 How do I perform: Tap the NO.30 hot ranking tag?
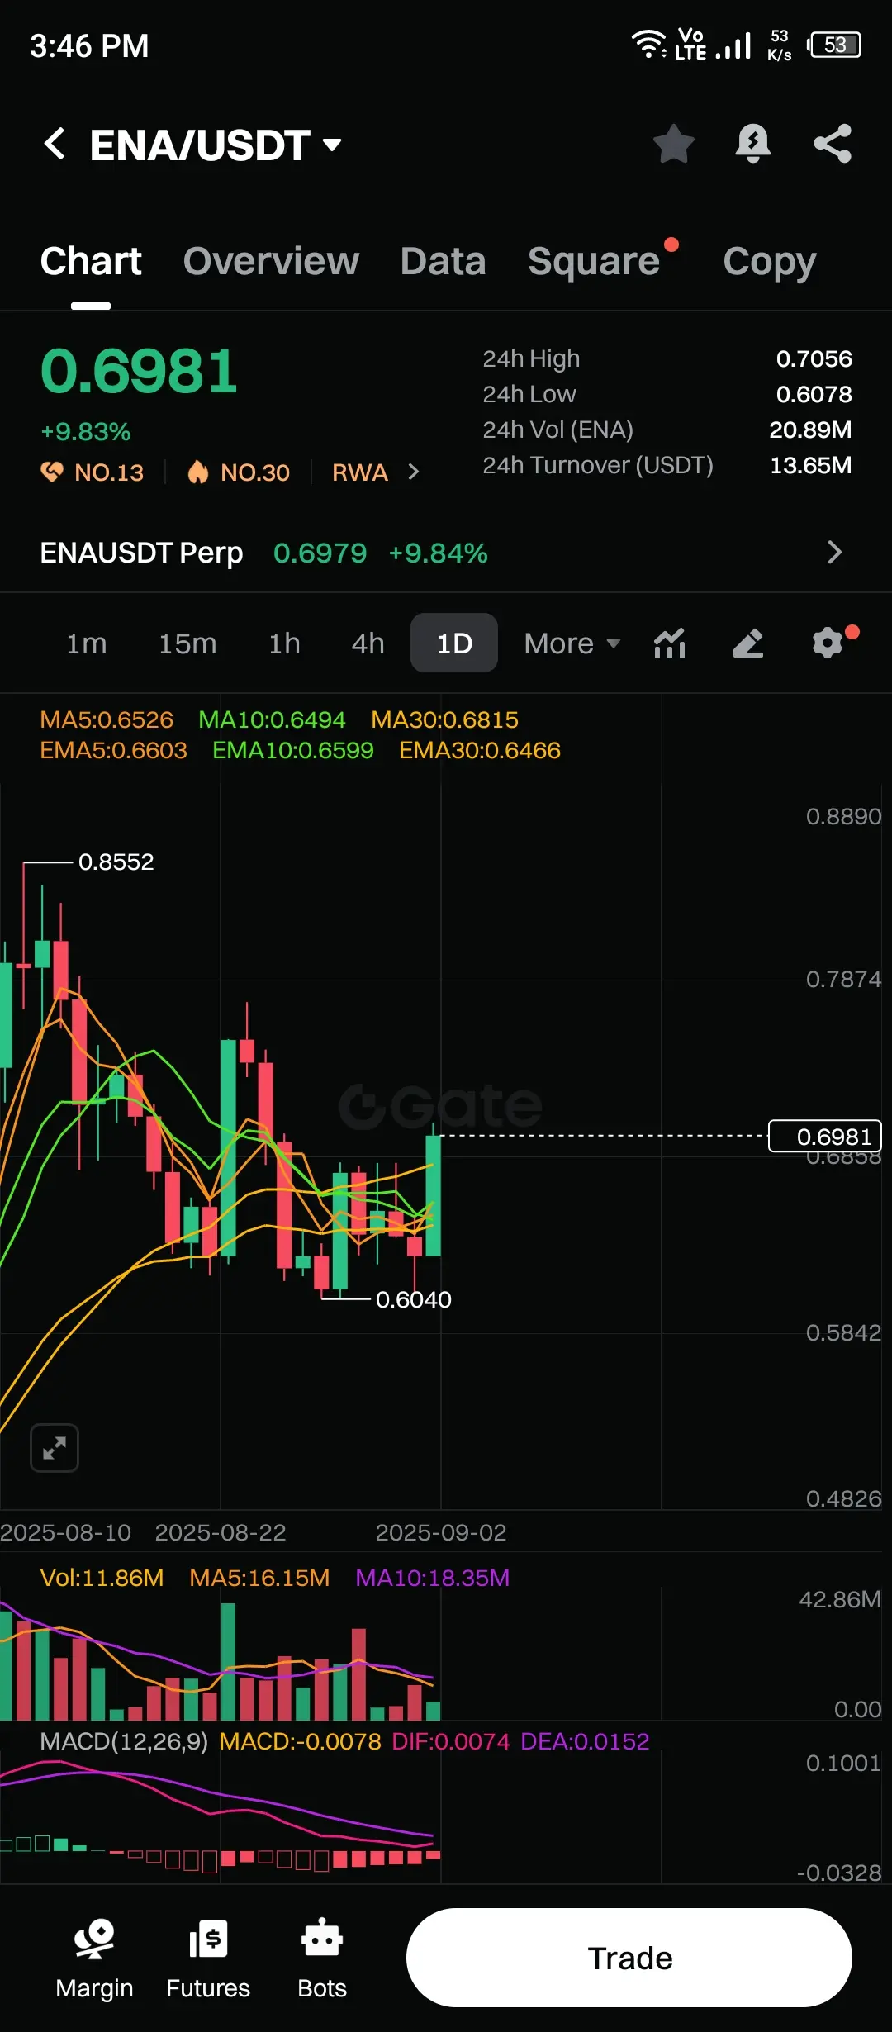tap(239, 472)
